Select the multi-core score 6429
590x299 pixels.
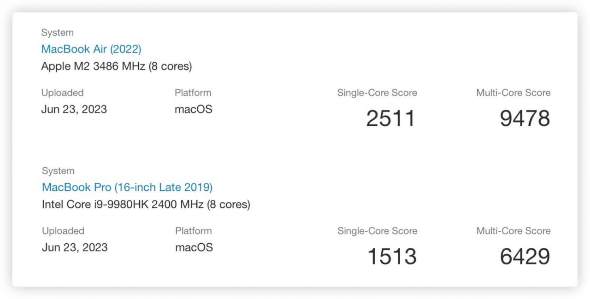coord(525,257)
